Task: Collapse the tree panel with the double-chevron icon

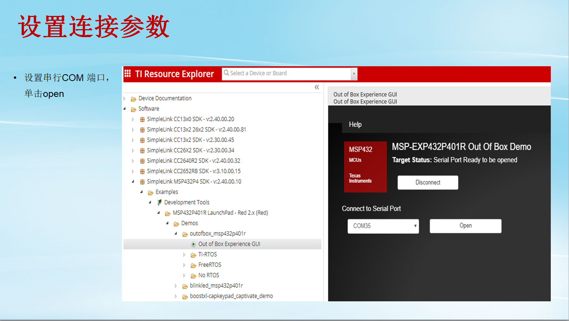Action: click(317, 87)
